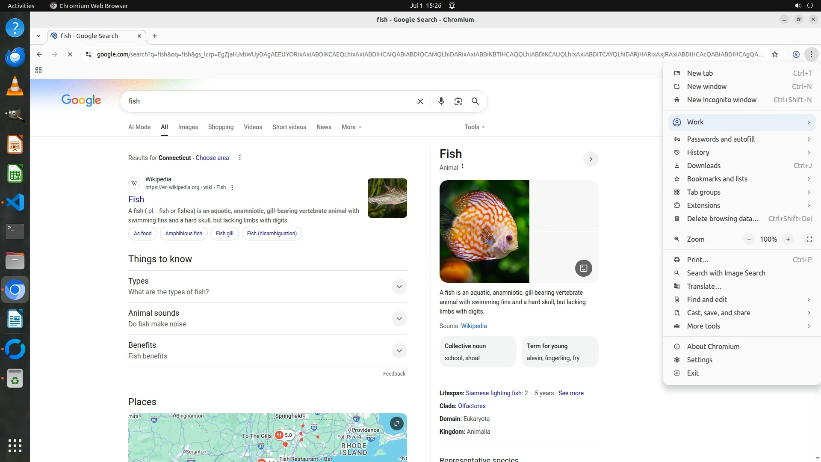Image resolution: width=821 pixels, height=462 pixels.
Task: Decrease zoom with the minus button
Action: click(749, 239)
